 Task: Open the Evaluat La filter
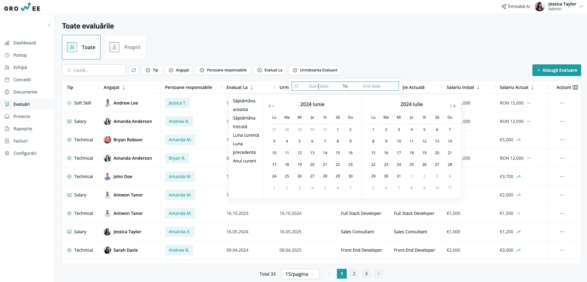coord(270,70)
